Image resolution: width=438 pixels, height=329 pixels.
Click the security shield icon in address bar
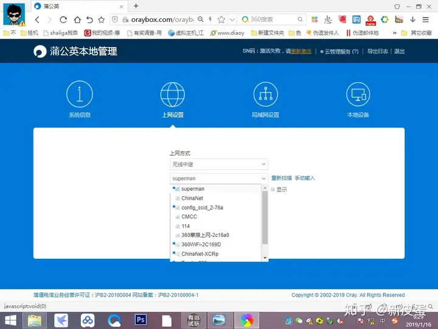click(114, 19)
